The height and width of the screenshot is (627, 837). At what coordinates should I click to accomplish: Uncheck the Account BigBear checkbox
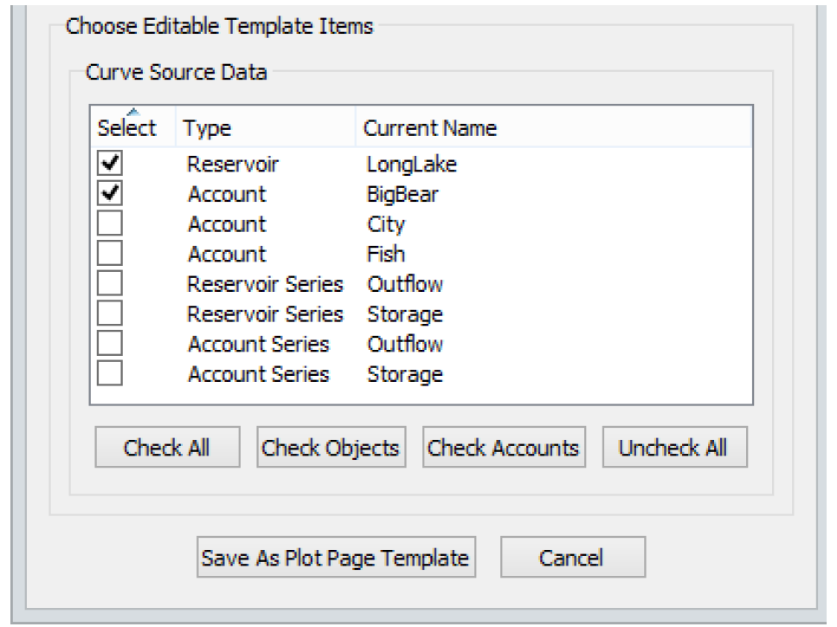tap(110, 194)
